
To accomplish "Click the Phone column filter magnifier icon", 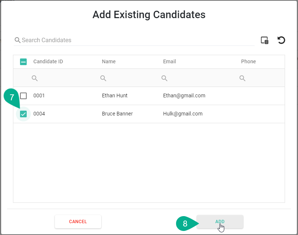I will click(x=242, y=78).
